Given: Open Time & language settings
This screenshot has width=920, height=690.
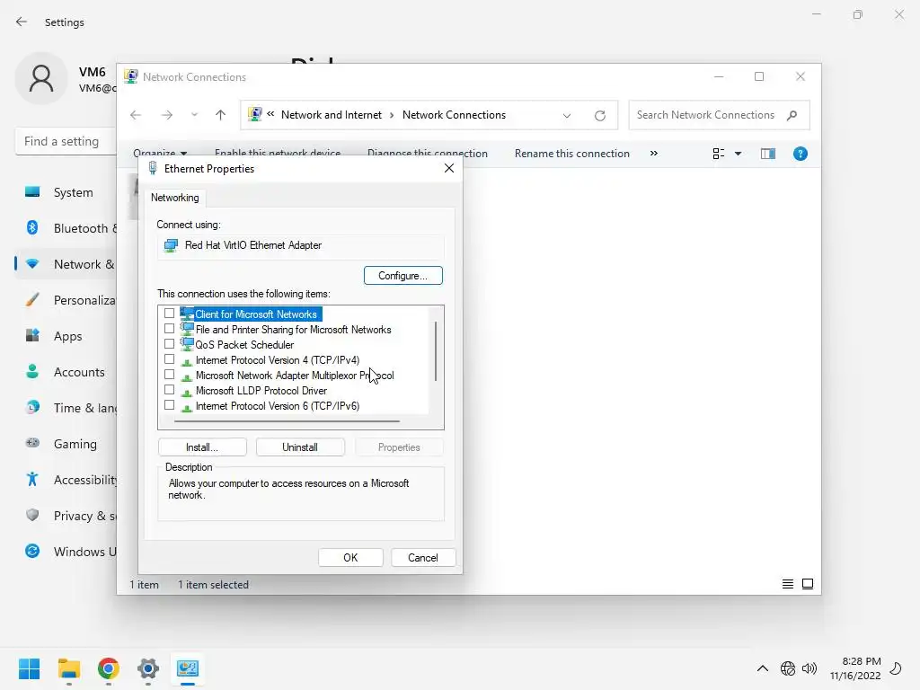Looking at the screenshot, I should 66,408.
